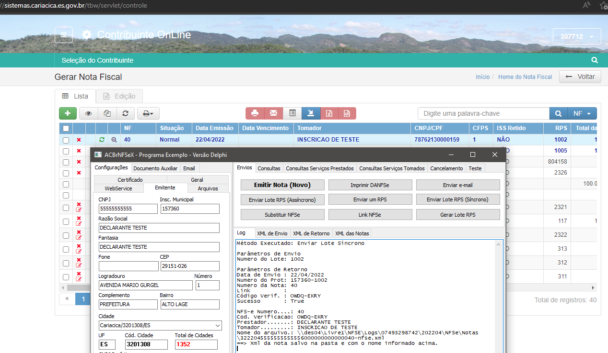Click the keyword search input field

[x=483, y=113]
